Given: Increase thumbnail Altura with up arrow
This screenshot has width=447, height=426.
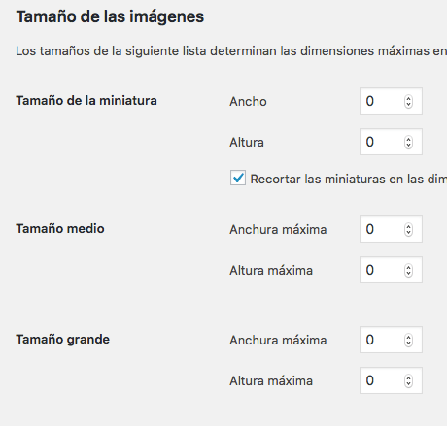Looking at the screenshot, I should point(409,139).
